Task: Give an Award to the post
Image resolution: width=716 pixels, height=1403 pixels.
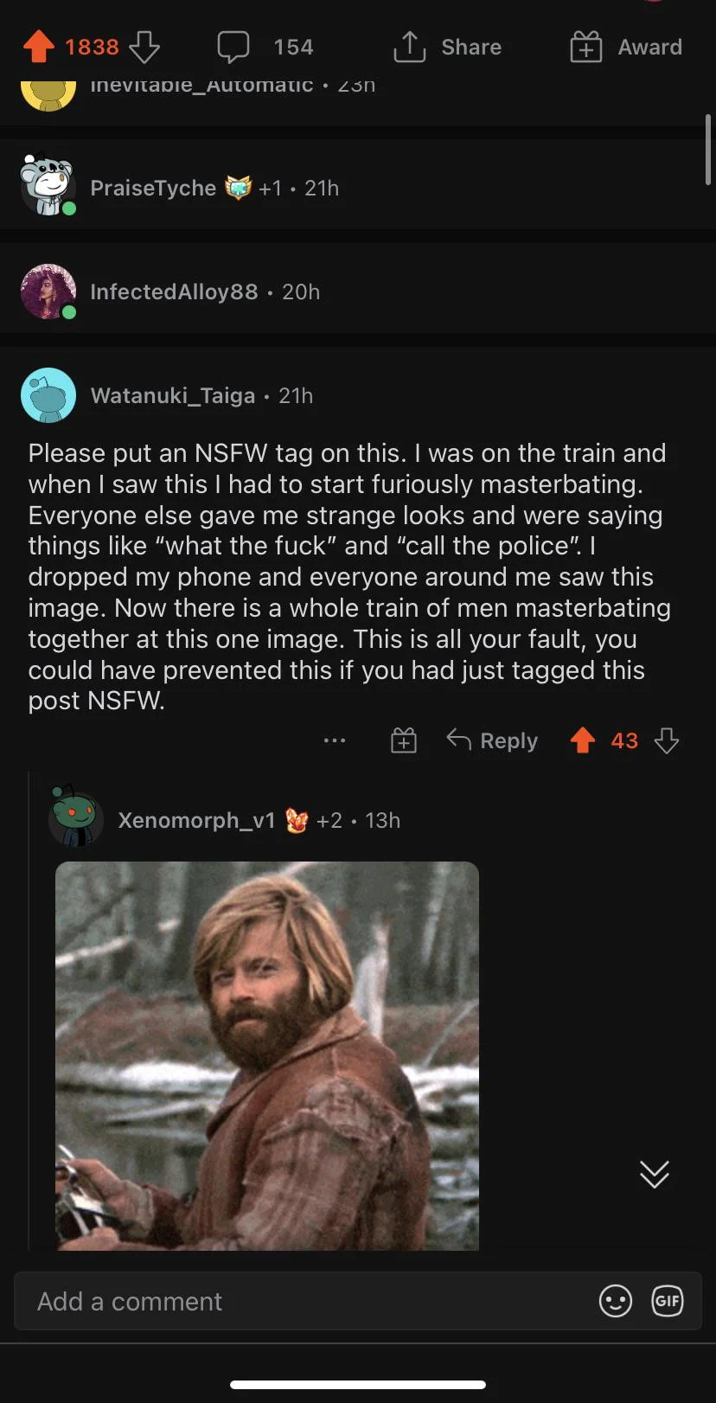Action: pyautogui.click(x=626, y=47)
